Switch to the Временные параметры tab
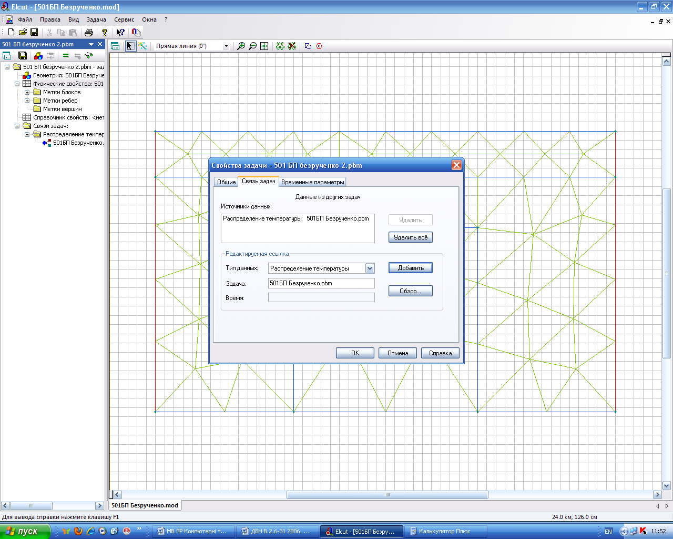 [x=312, y=182]
